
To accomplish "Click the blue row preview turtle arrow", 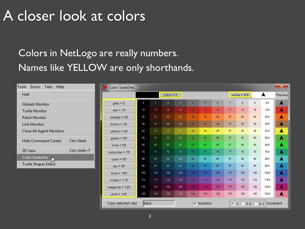I will click(x=281, y=173).
